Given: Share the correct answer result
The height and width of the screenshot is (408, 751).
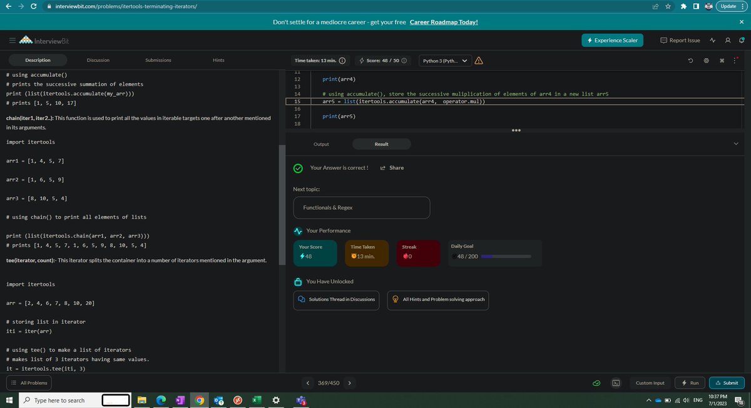Looking at the screenshot, I should click(x=392, y=167).
